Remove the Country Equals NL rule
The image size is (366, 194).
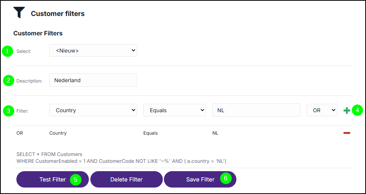347,133
